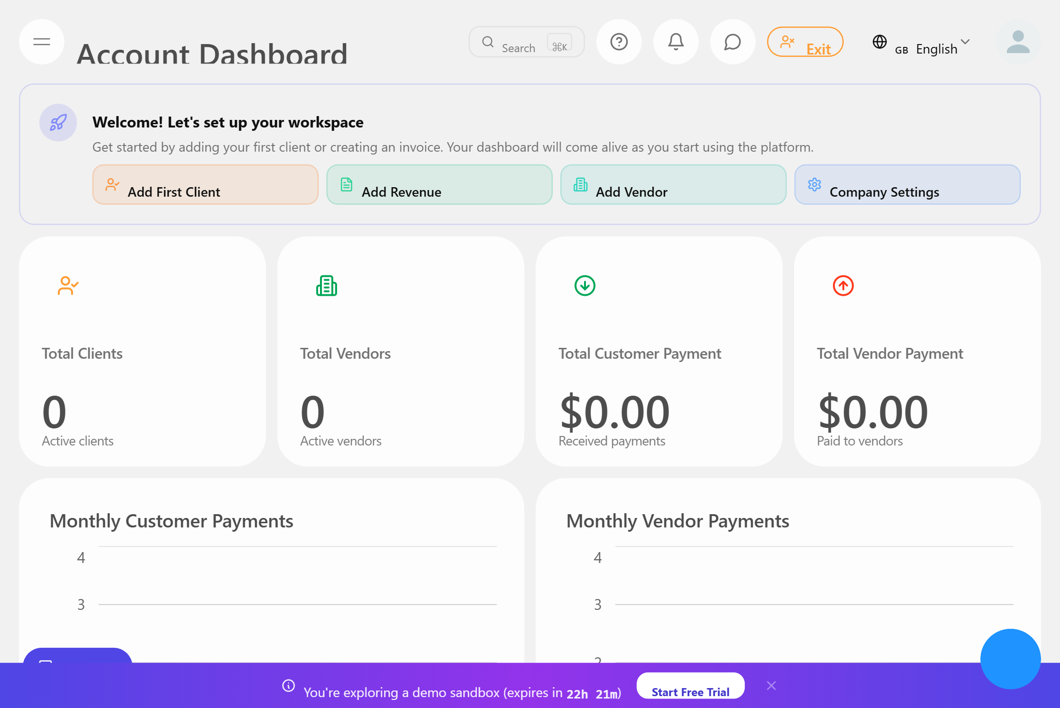The height and width of the screenshot is (708, 1060).
Task: Open Company Settings
Action: [x=907, y=185]
